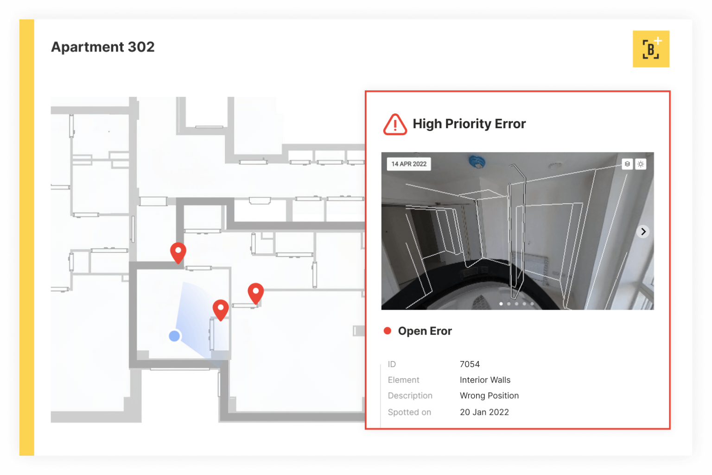This screenshot has width=712, height=475.
Task: Click the Apartment 302 title
Action: point(103,47)
